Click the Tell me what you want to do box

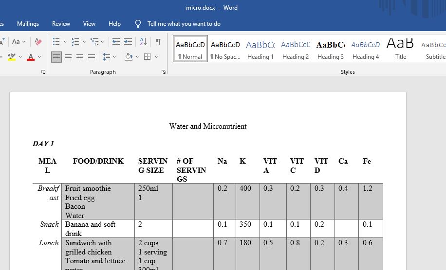click(x=184, y=24)
